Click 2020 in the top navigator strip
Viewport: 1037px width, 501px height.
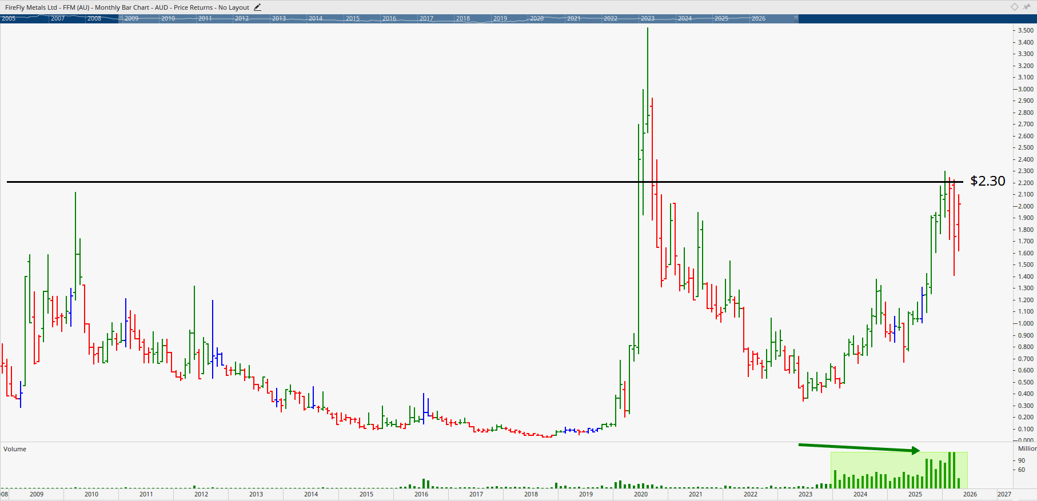(537, 18)
